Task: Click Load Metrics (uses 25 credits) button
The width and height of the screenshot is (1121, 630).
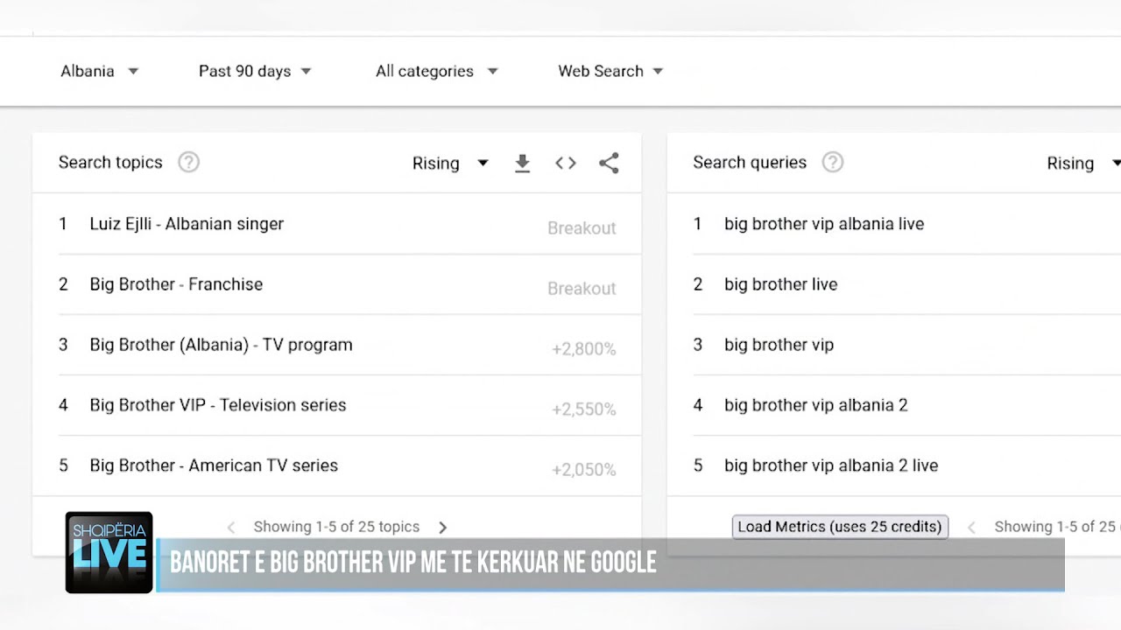Action: [x=840, y=527]
